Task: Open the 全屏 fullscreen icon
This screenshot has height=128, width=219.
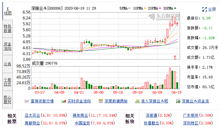Action: (204, 9)
